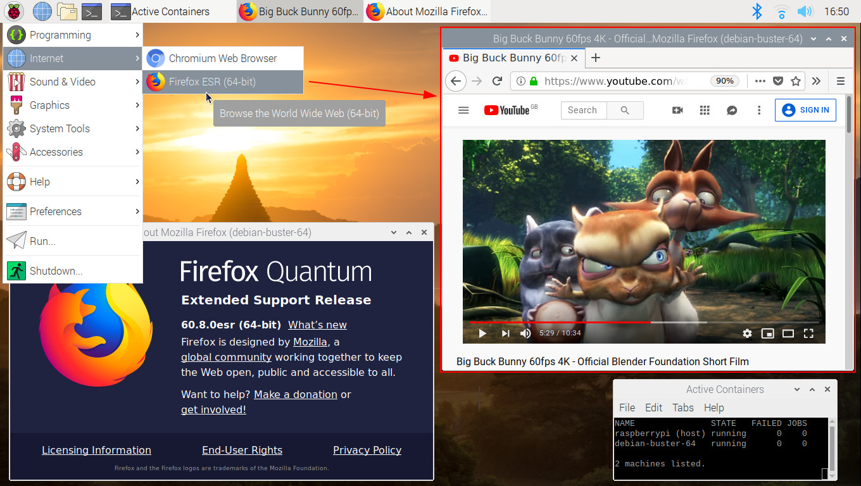861x486 pixels.
Task: Close the Big Buck Bunny browser tab
Action: (574, 58)
